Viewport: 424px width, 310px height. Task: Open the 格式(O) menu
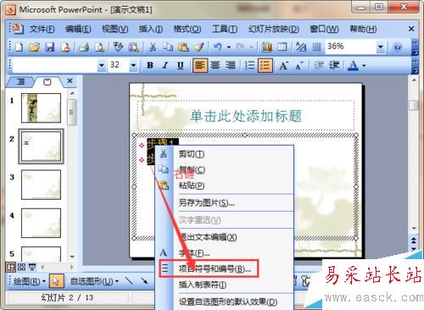(187, 29)
